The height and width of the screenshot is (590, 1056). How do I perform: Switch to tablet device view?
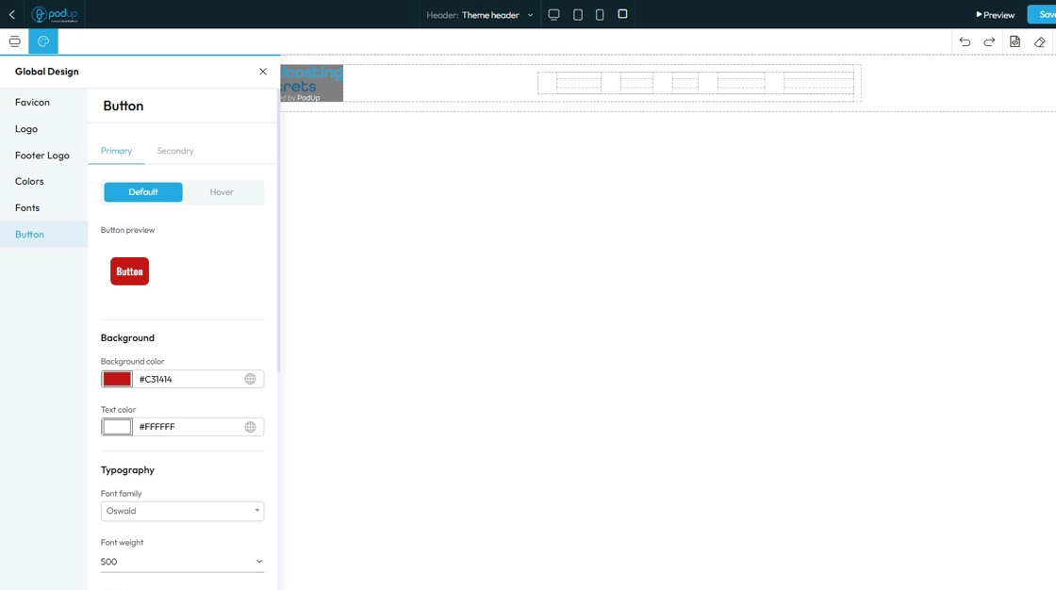(578, 14)
